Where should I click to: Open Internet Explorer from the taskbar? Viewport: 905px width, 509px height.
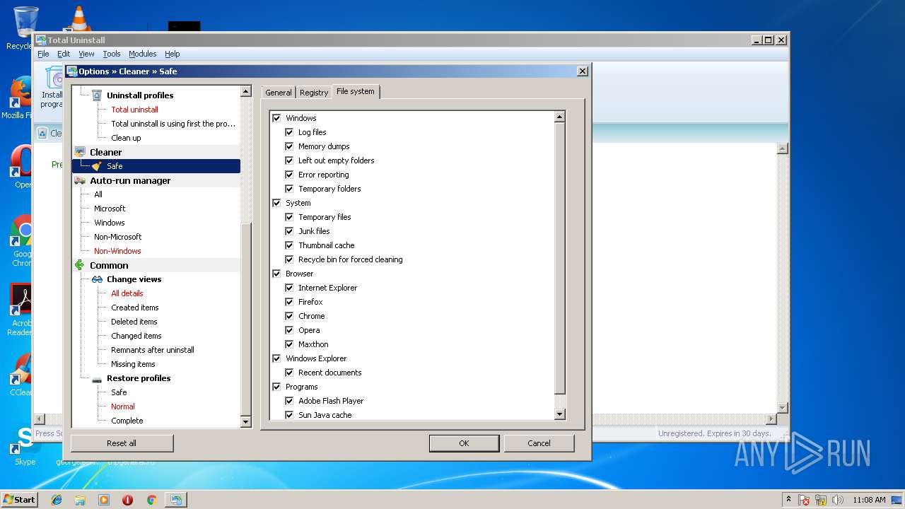(x=57, y=500)
